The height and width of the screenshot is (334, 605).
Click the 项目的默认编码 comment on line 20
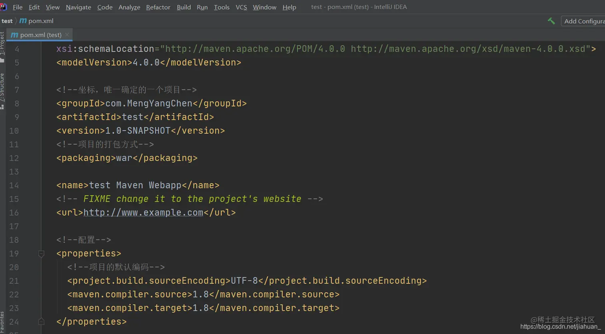pyautogui.click(x=116, y=267)
